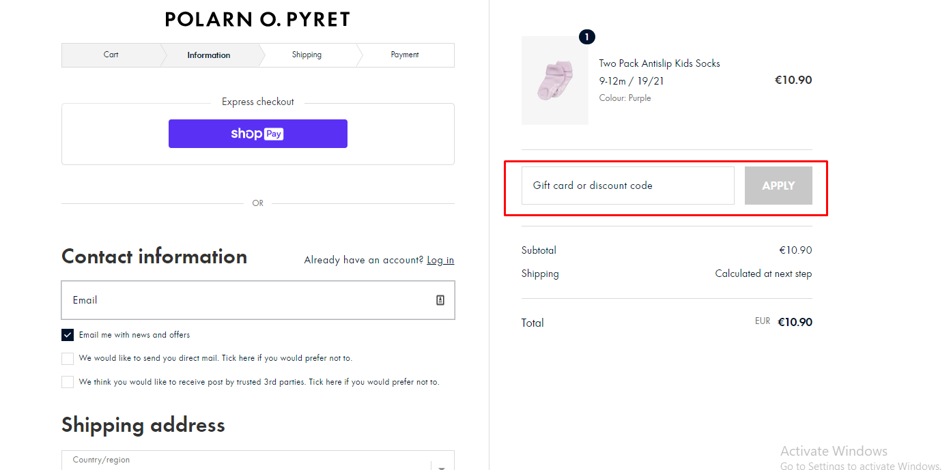Tick the direct mail opt-out checkbox
Viewport: 951px width, 470px height.
pos(67,358)
